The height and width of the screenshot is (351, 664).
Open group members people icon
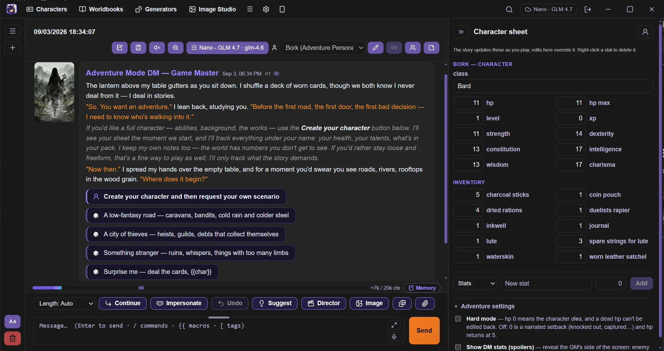pos(413,48)
